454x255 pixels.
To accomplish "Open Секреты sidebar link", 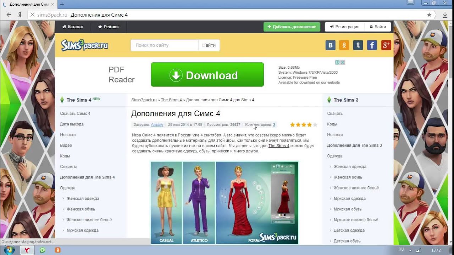I will pyautogui.click(x=68, y=166).
